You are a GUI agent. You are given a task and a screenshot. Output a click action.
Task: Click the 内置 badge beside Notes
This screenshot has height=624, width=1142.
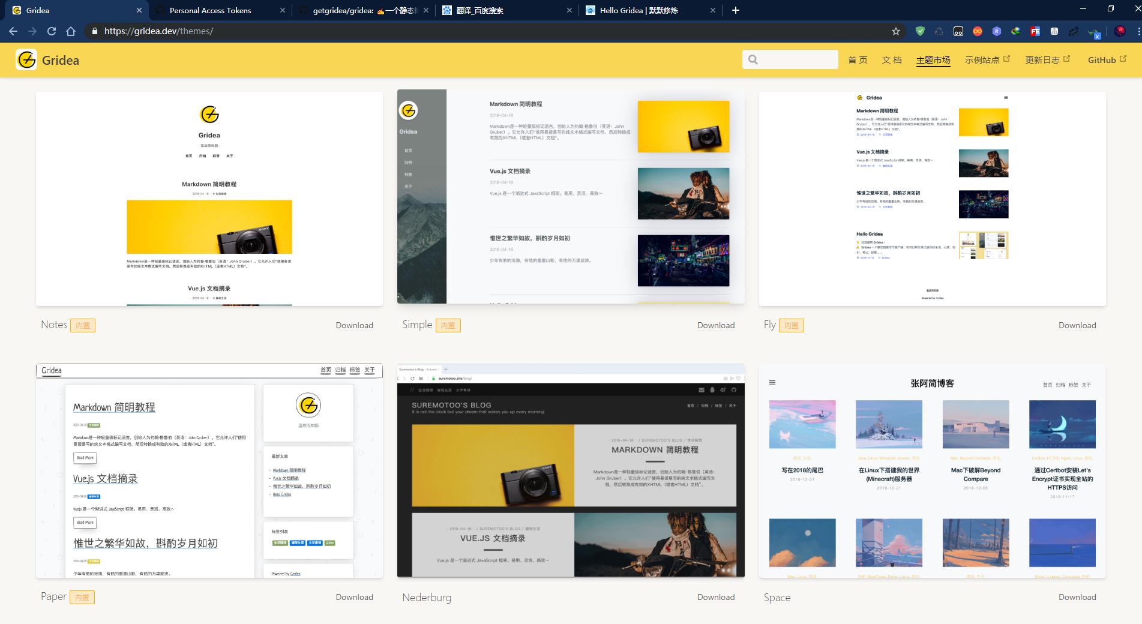tap(83, 325)
